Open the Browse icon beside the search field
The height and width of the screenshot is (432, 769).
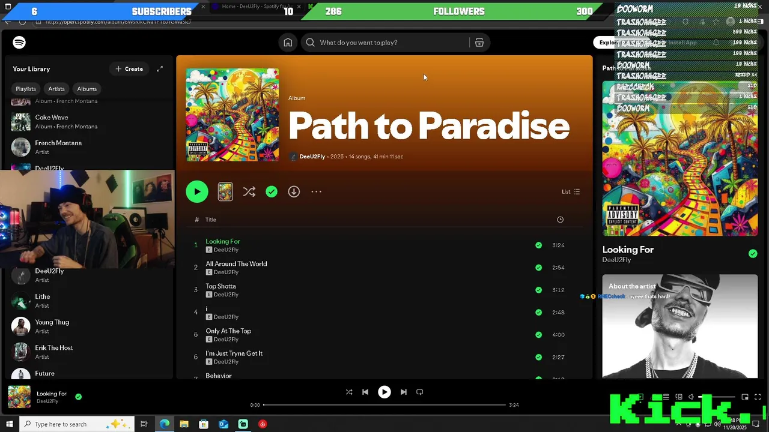[x=479, y=43]
